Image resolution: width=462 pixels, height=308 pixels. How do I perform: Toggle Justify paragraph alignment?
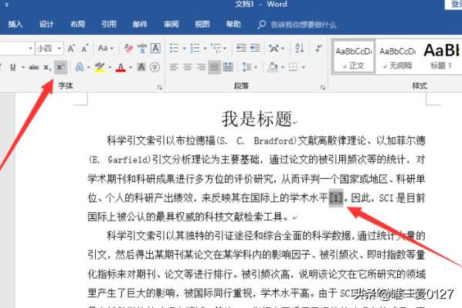pos(215,67)
